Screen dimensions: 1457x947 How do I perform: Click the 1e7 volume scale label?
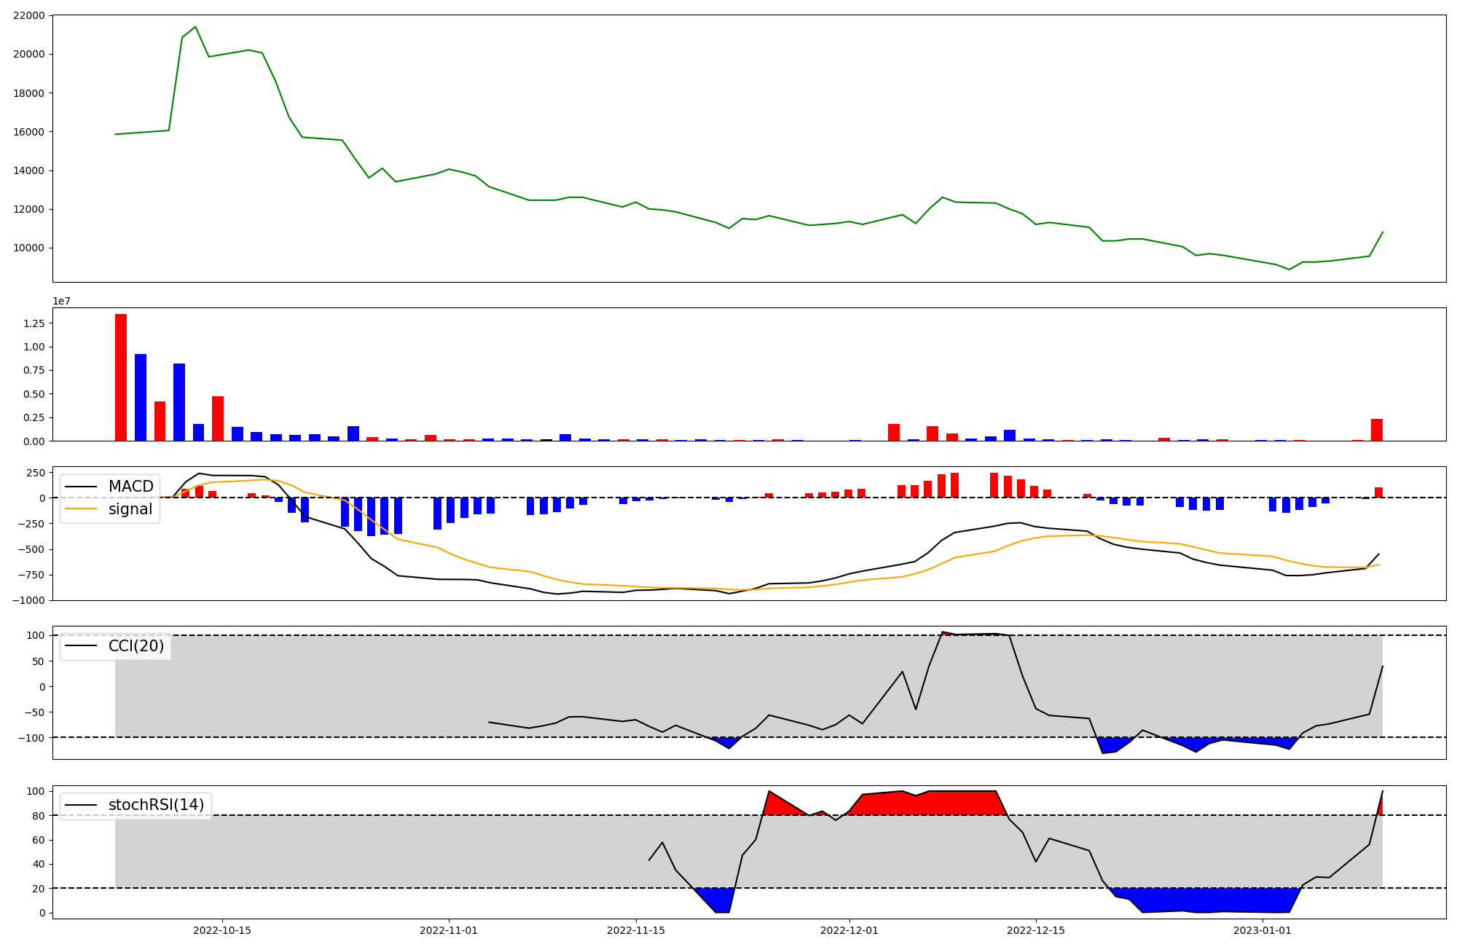coord(61,302)
